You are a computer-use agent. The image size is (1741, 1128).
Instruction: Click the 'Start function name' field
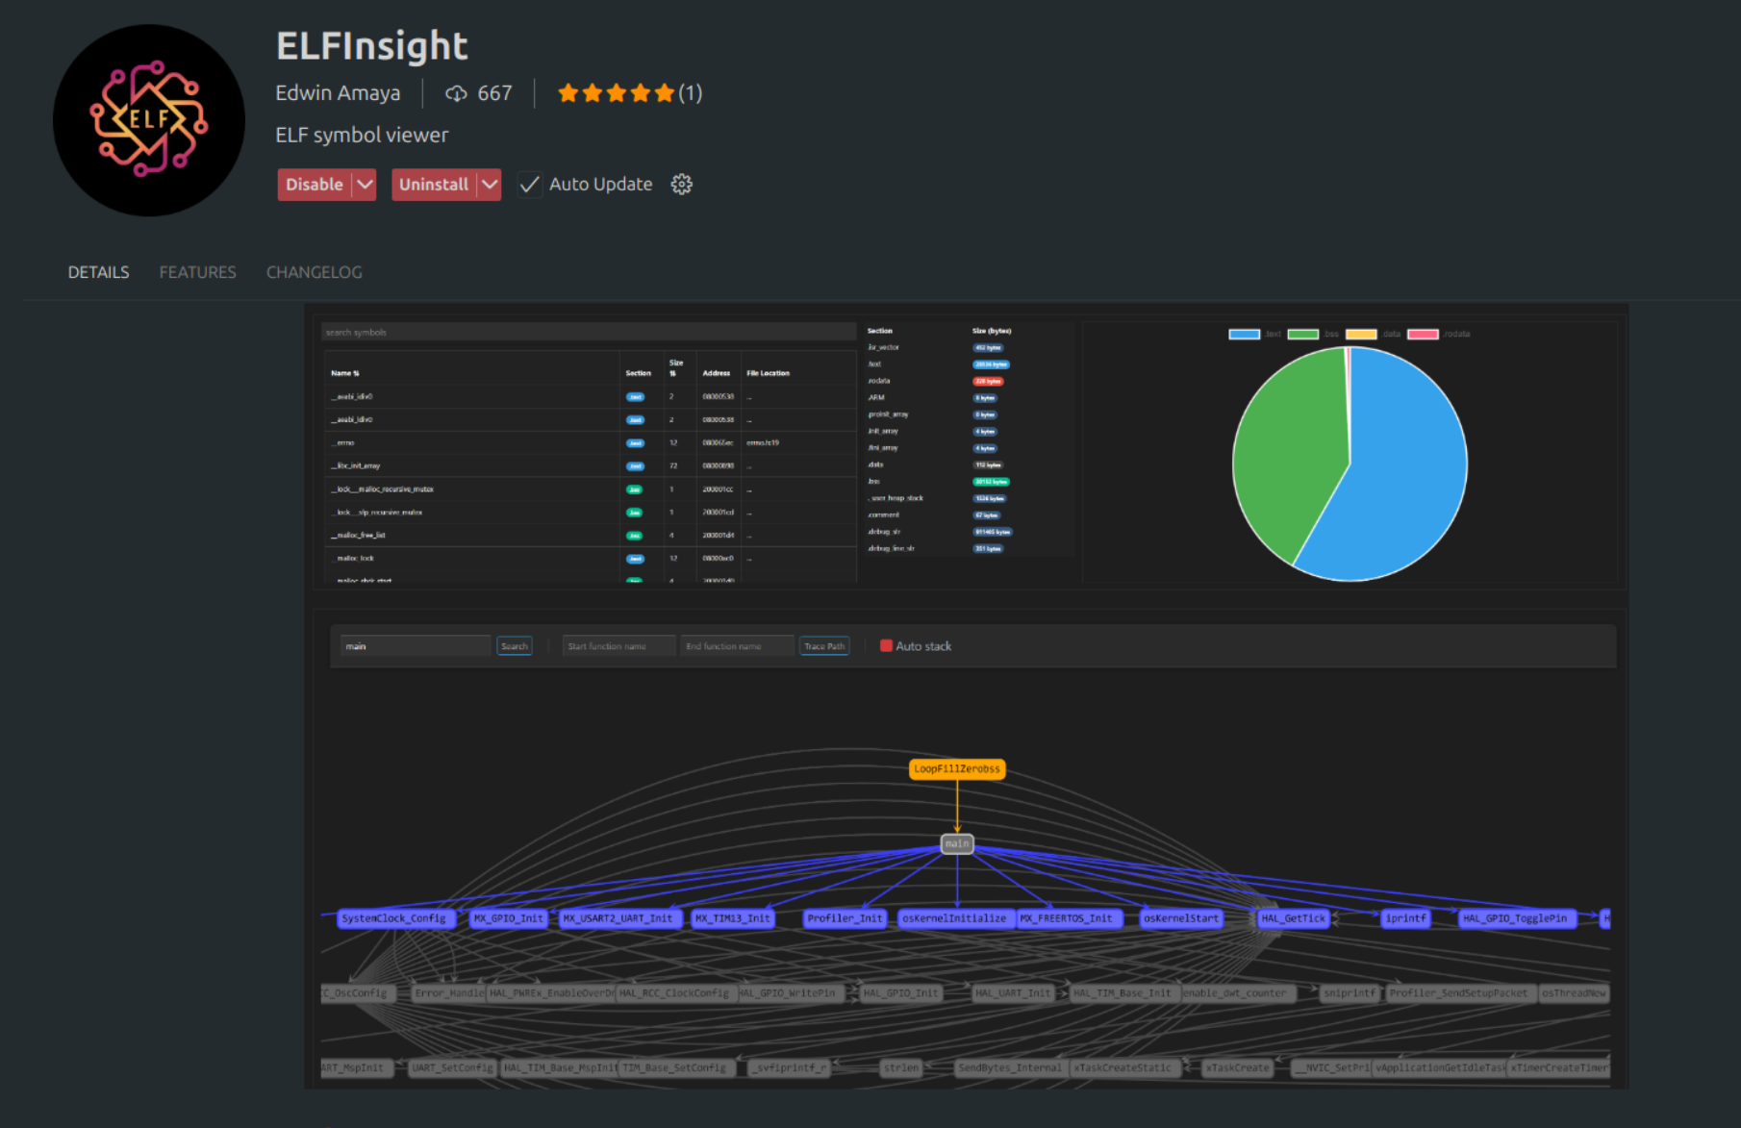coord(618,646)
